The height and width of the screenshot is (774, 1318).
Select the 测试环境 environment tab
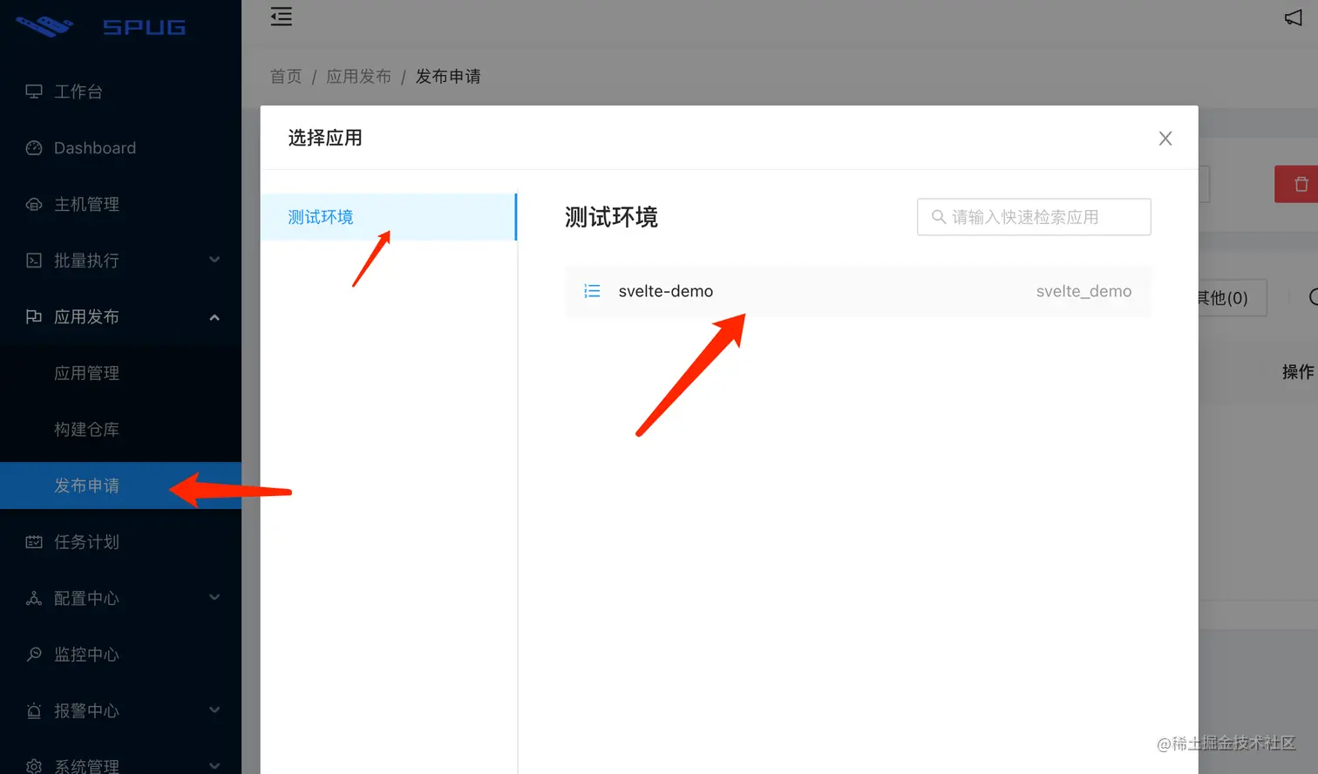click(x=389, y=217)
